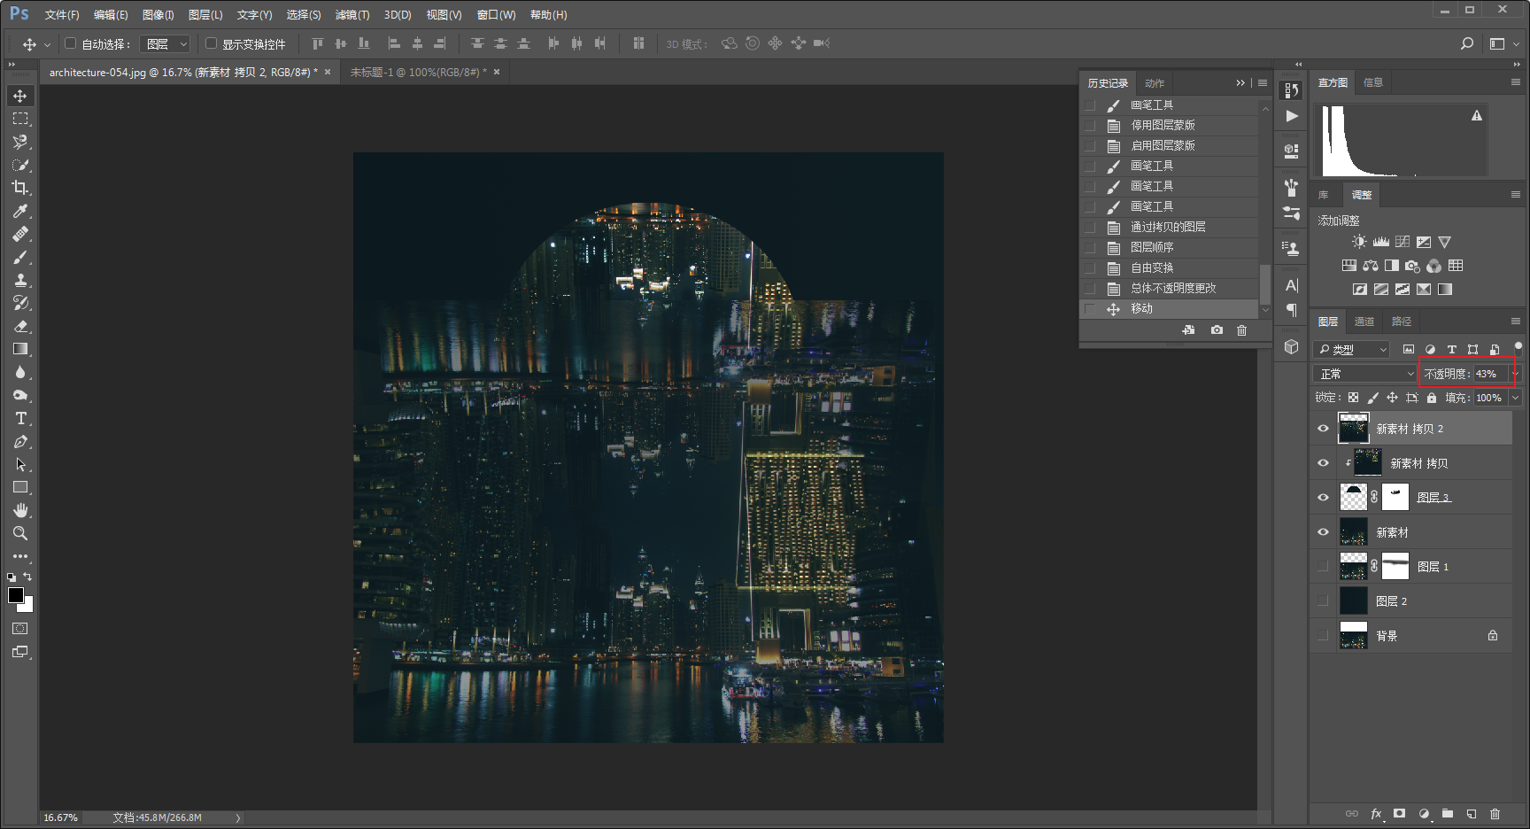Switch to the 路径 tab
Image resolution: width=1530 pixels, height=829 pixels.
pos(1402,322)
